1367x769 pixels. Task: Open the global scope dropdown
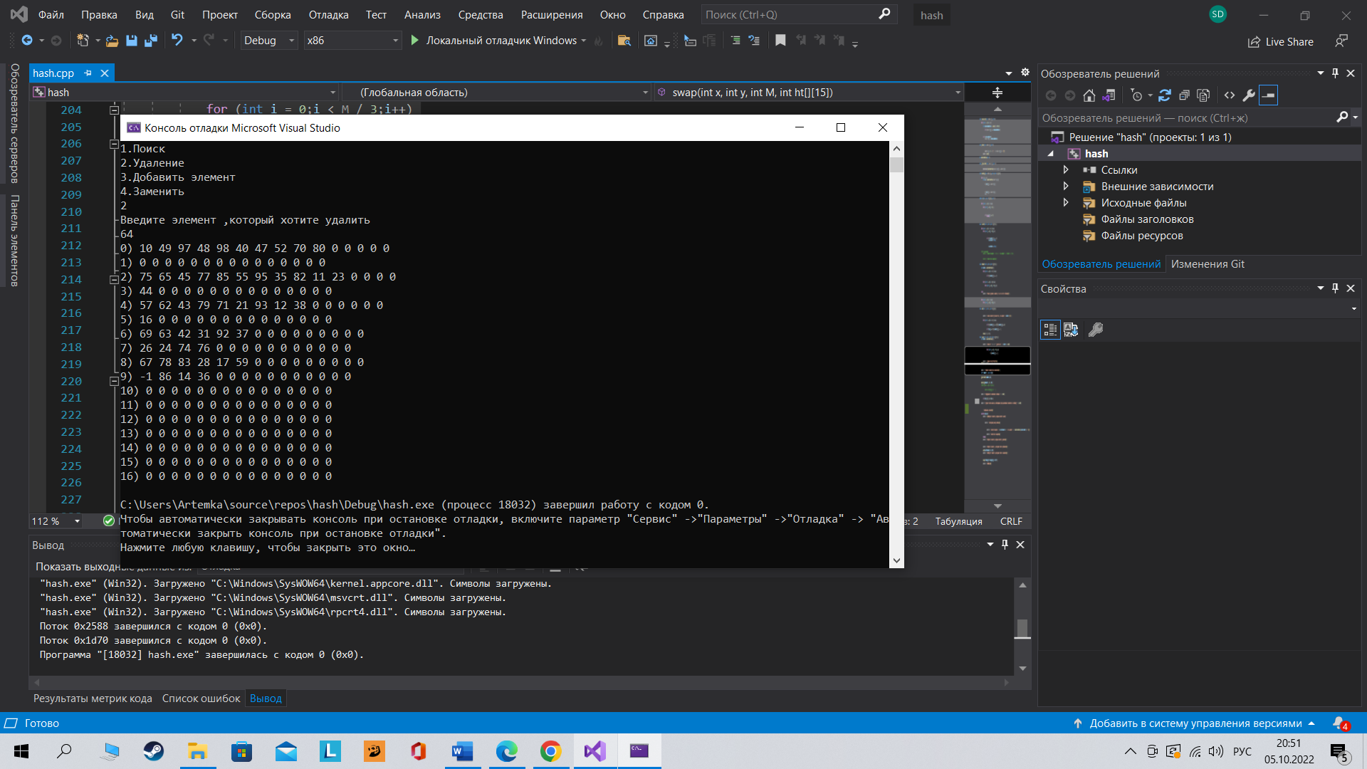click(496, 93)
